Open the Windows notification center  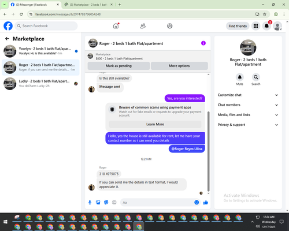coord(281,222)
